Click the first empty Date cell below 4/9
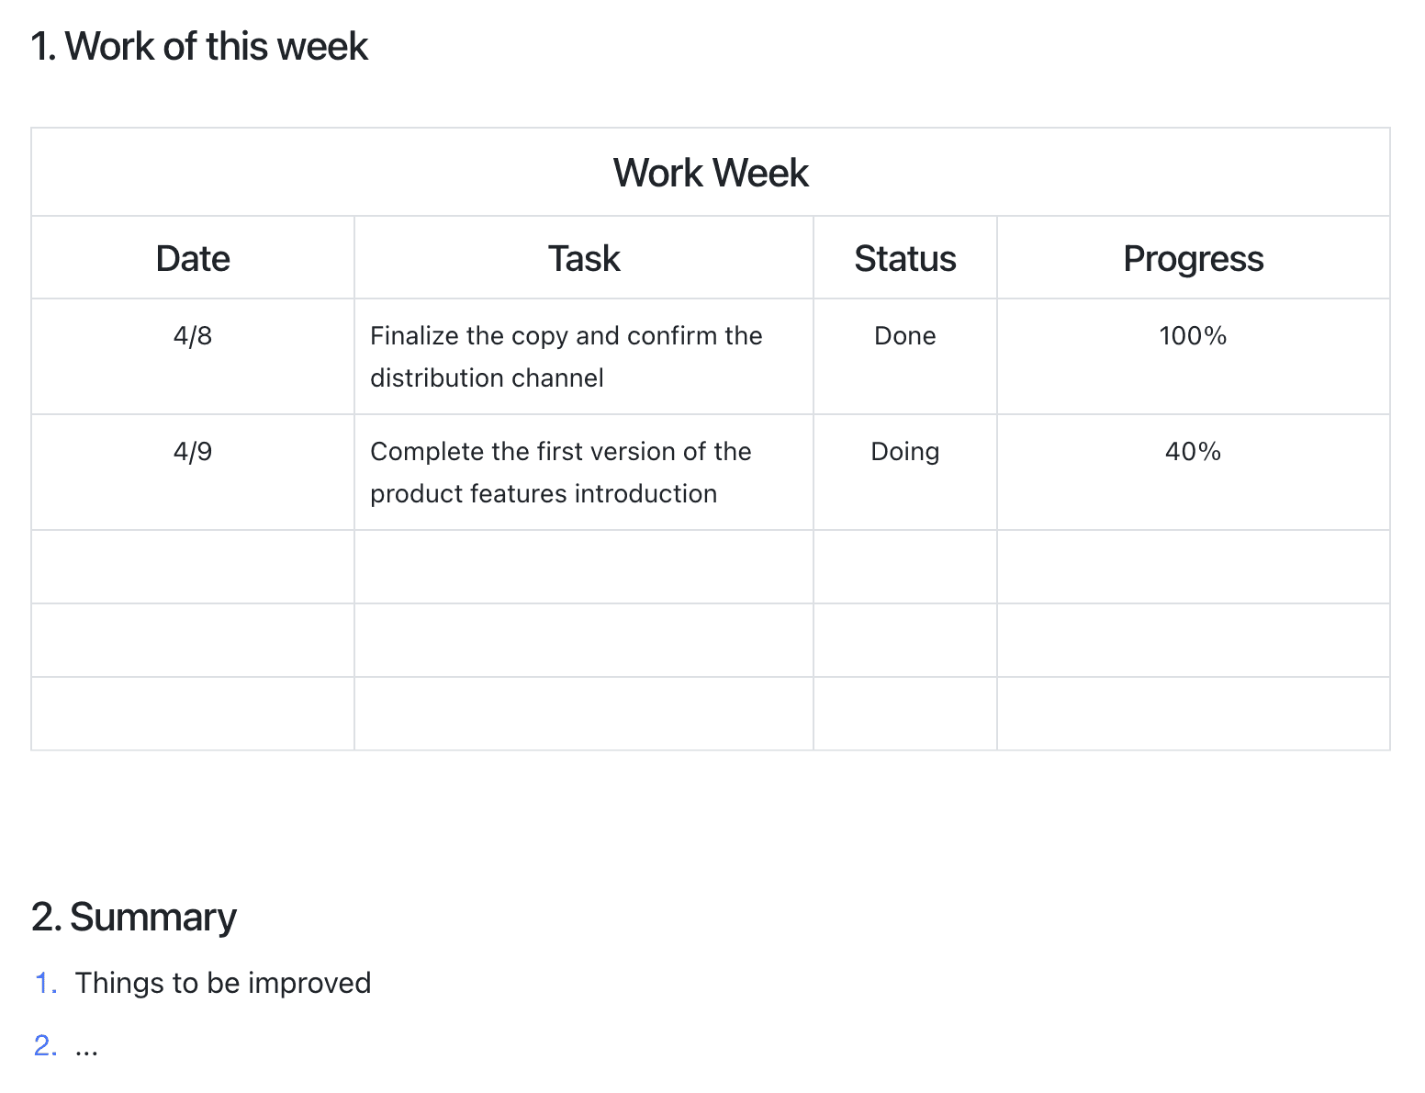 (x=193, y=567)
